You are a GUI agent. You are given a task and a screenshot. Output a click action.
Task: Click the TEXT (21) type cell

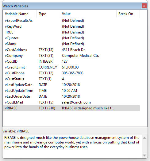coord(46,56)
